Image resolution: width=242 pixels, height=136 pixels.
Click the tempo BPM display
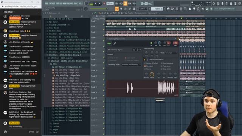pos(110,3)
